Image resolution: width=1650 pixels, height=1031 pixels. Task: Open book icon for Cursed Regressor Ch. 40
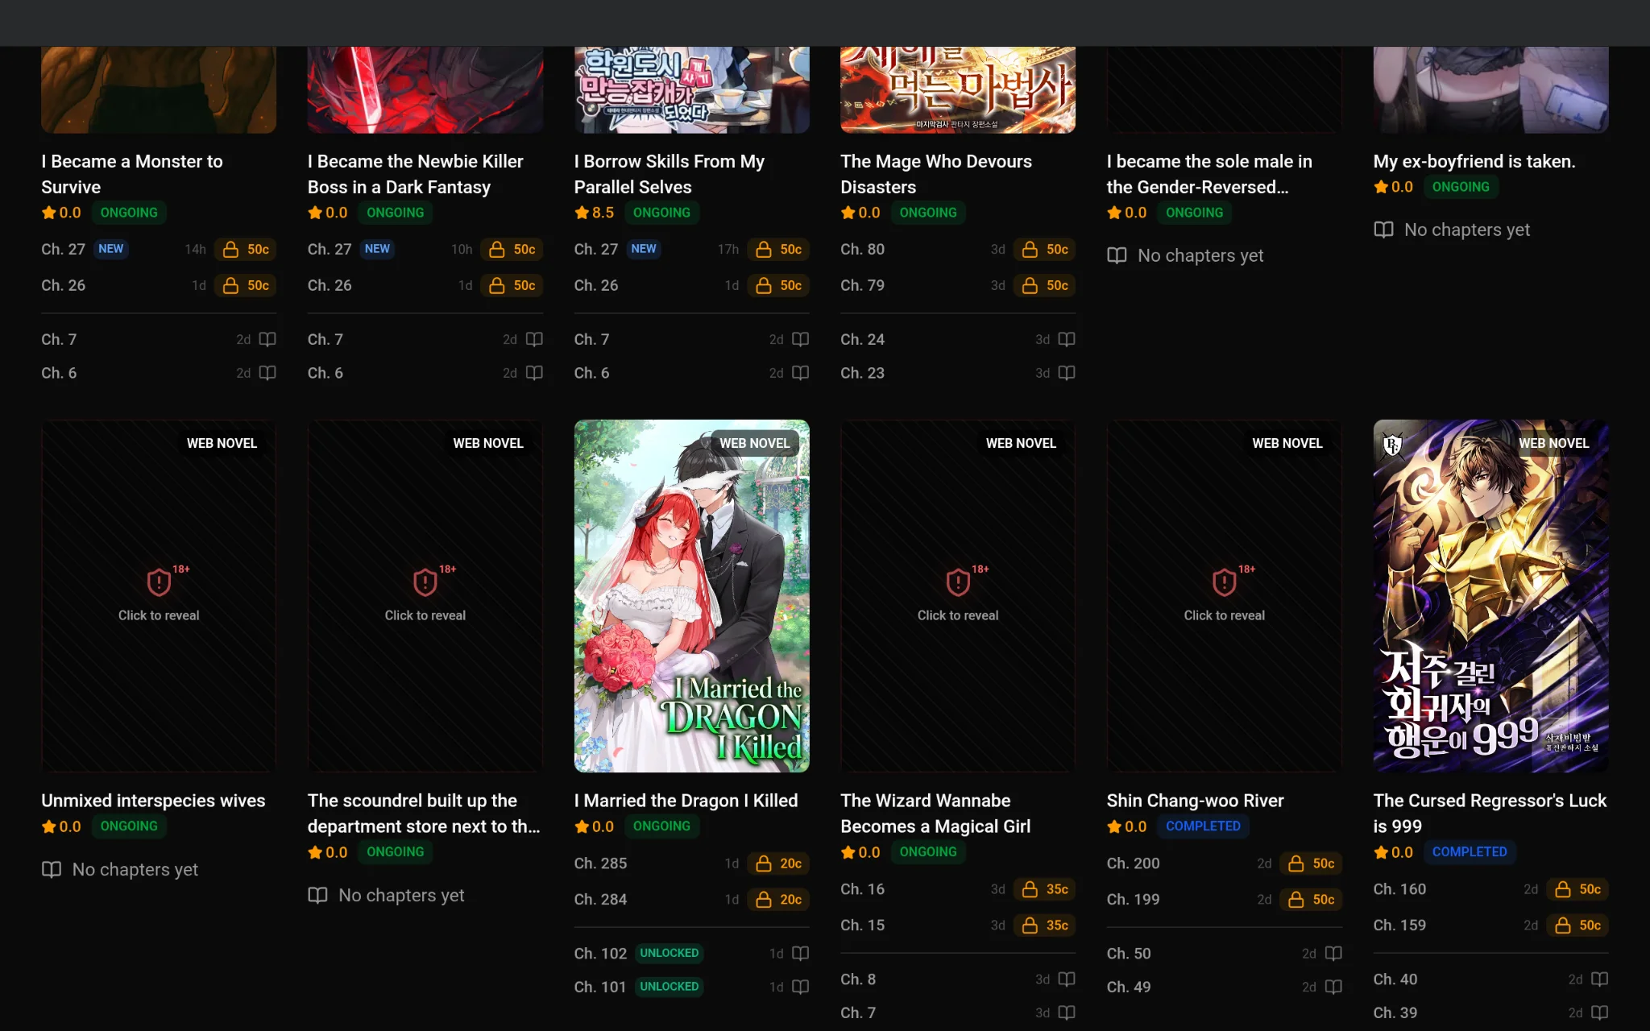coord(1600,979)
